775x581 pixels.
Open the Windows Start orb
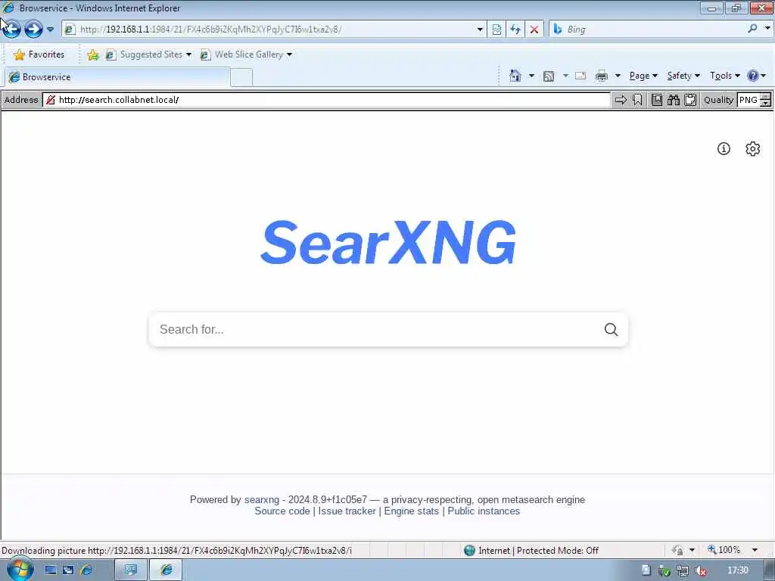tap(20, 569)
